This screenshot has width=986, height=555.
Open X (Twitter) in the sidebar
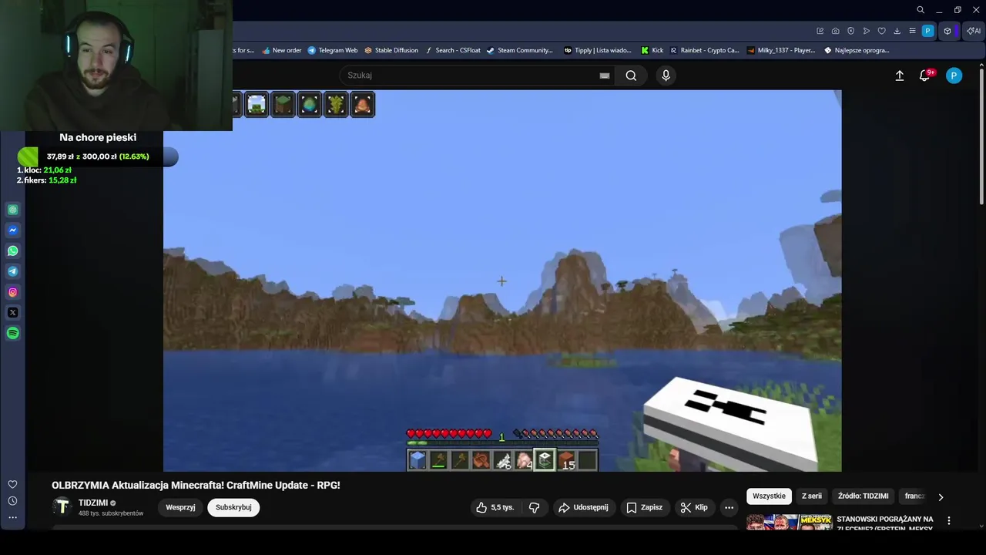click(13, 312)
